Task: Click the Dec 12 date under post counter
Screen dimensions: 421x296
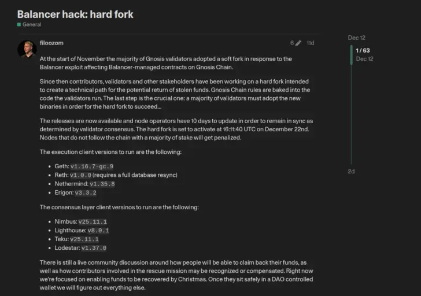Action: 364,59
